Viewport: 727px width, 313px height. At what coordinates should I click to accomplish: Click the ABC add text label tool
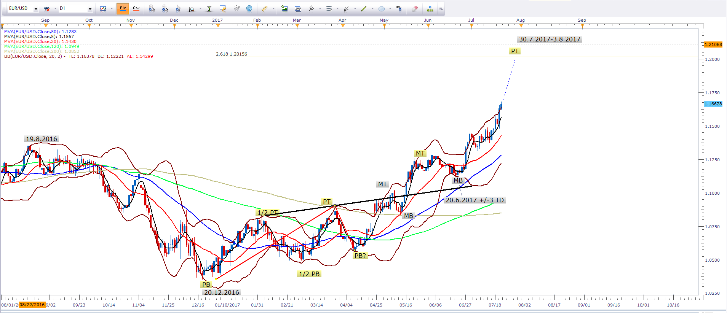click(399, 8)
